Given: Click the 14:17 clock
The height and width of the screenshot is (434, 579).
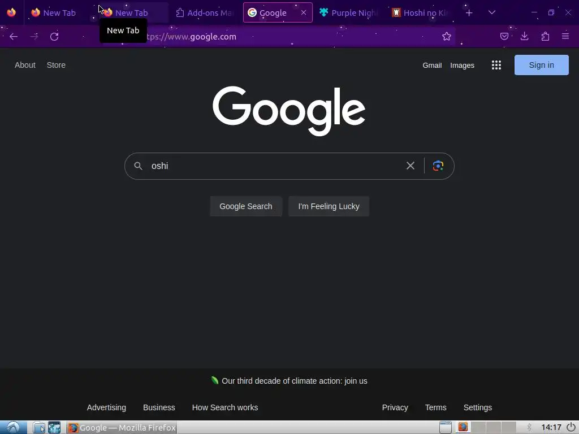Looking at the screenshot, I should 551,428.
